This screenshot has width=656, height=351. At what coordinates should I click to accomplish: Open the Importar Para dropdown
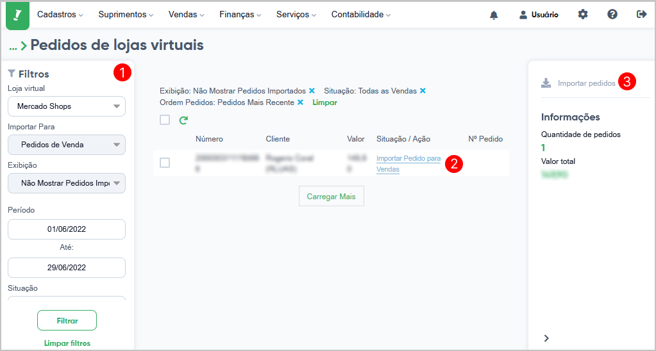67,145
